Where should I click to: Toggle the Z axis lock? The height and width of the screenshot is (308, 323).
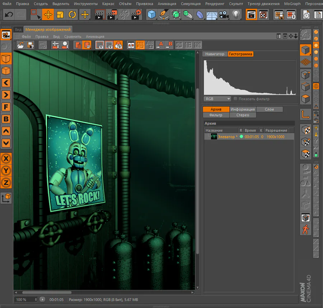tap(6, 183)
